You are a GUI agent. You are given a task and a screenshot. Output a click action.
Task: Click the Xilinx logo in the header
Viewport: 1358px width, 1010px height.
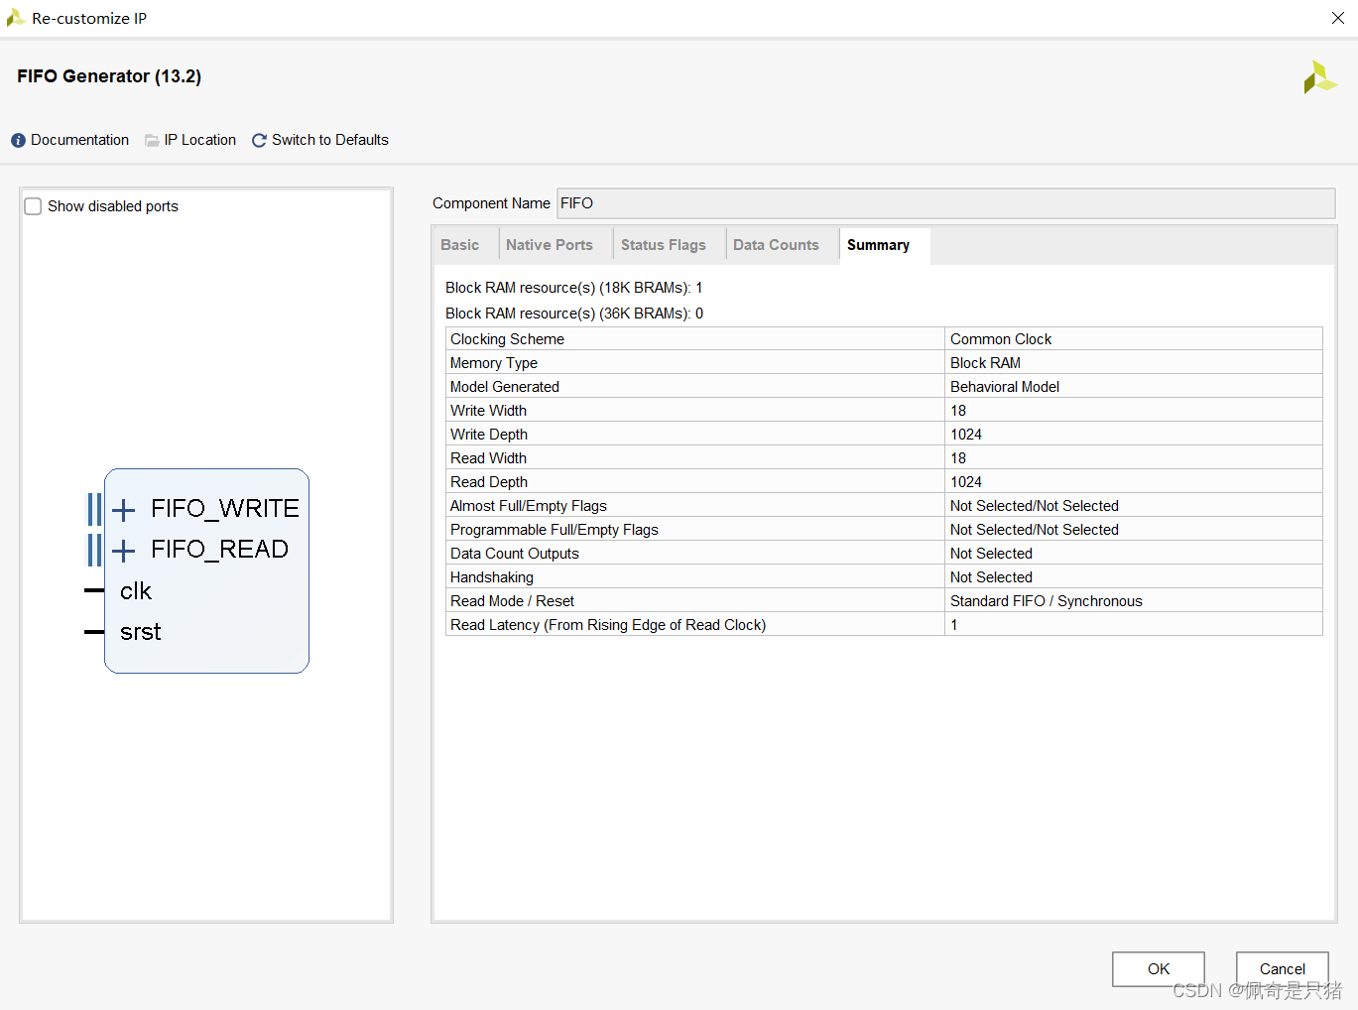[1320, 77]
